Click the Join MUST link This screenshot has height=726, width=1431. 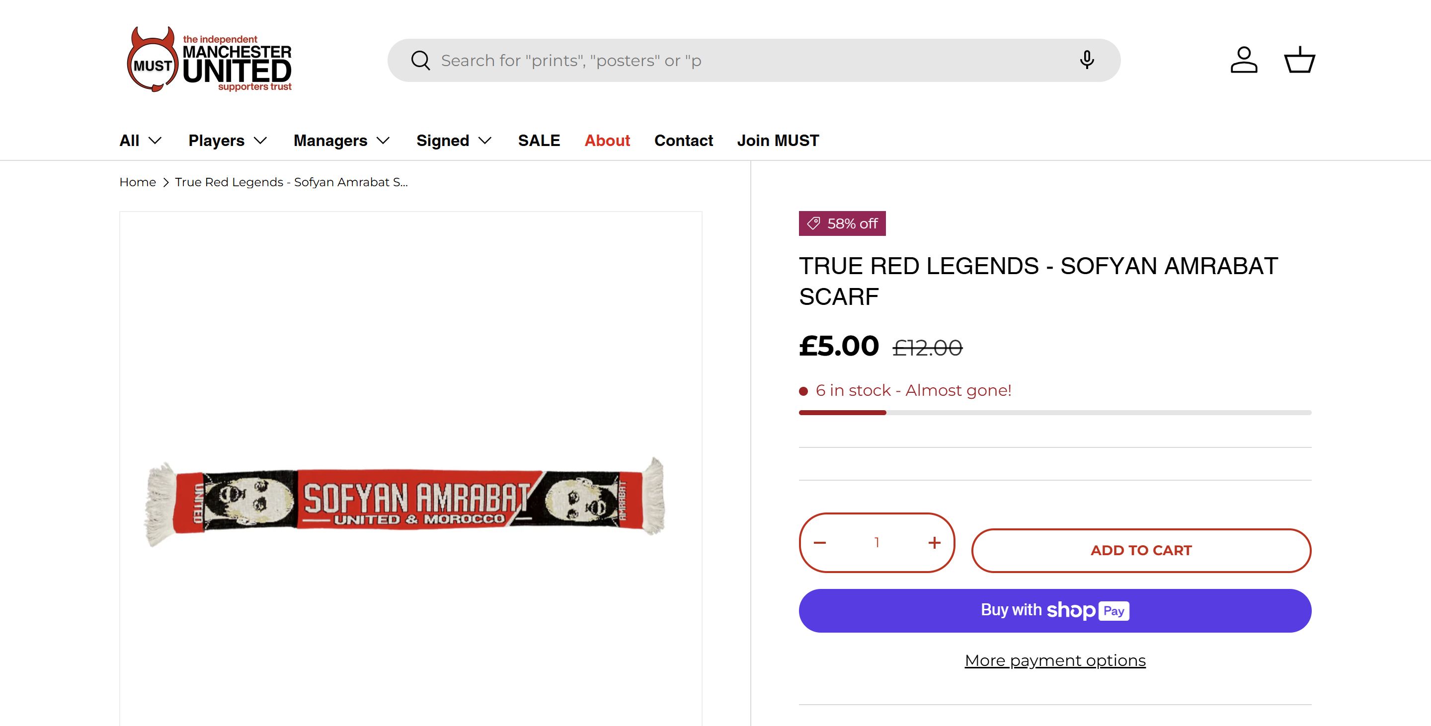(778, 141)
